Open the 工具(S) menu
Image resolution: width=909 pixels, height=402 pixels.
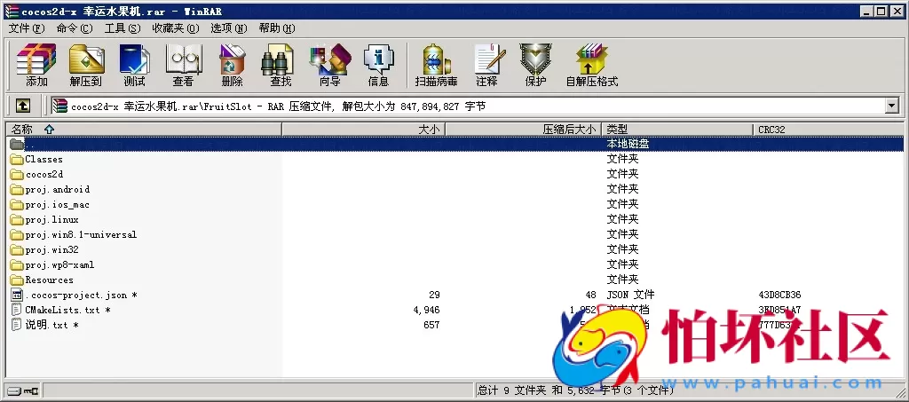tap(123, 28)
